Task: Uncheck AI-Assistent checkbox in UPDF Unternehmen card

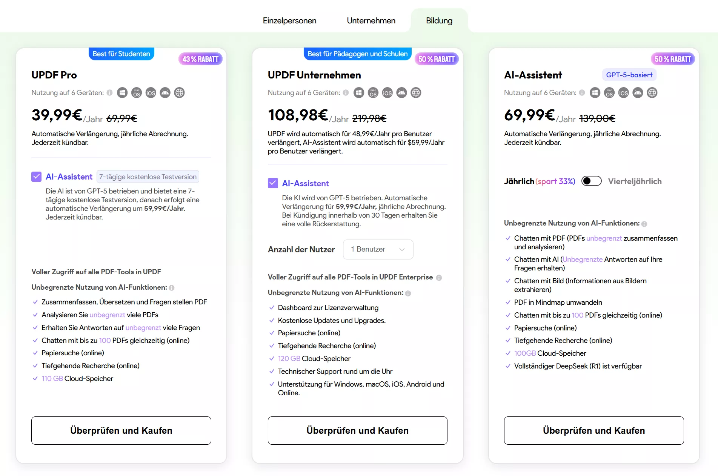Action: (x=273, y=183)
